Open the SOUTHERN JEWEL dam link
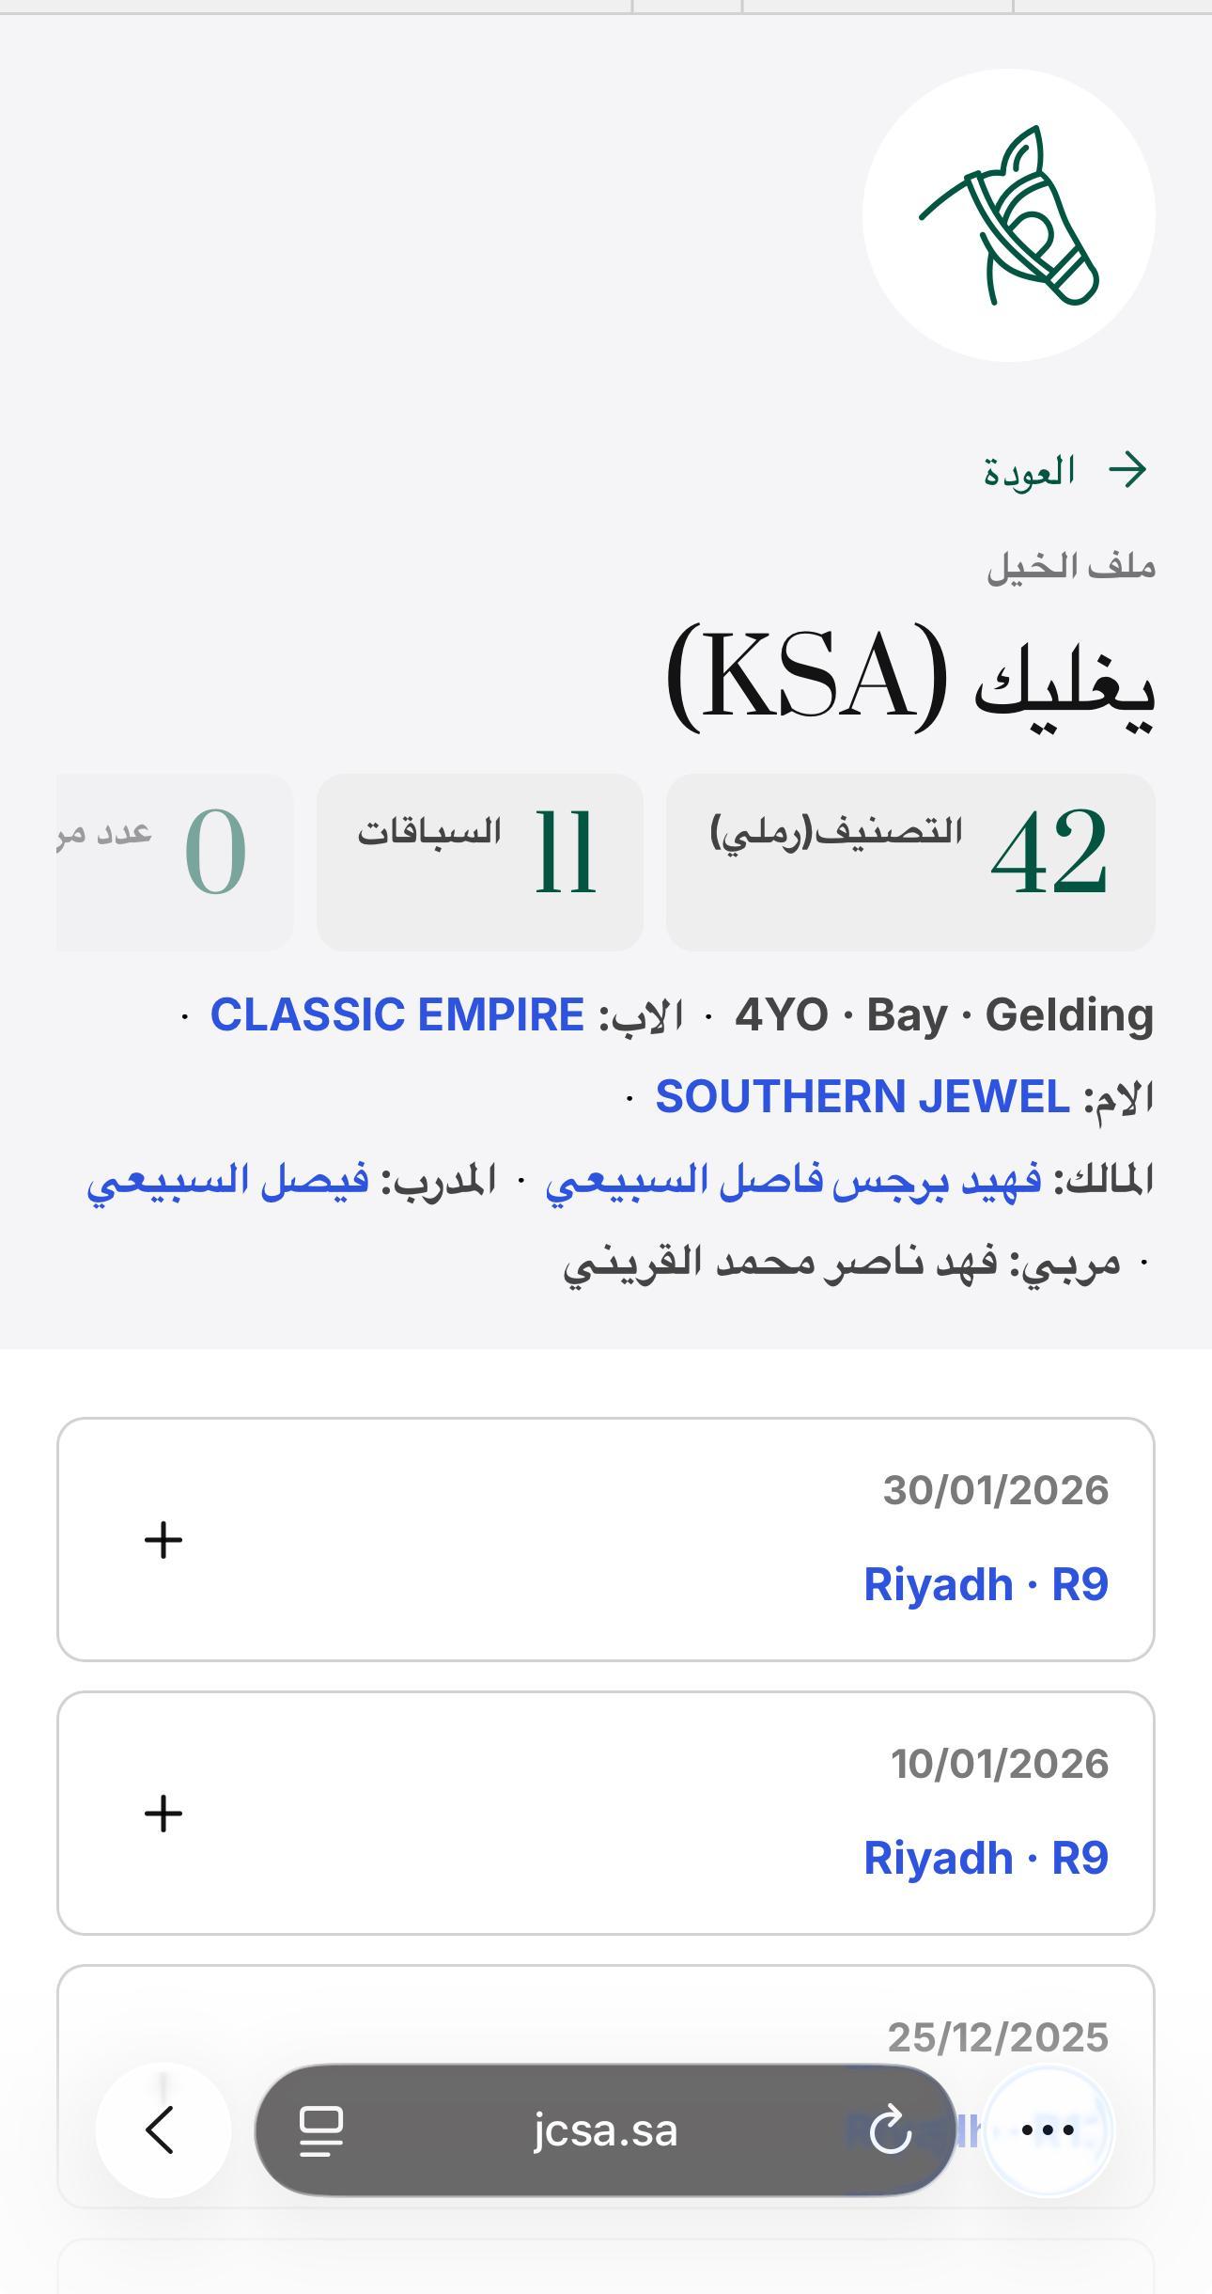Screen dimensions: 1212x2294 coord(862,1097)
